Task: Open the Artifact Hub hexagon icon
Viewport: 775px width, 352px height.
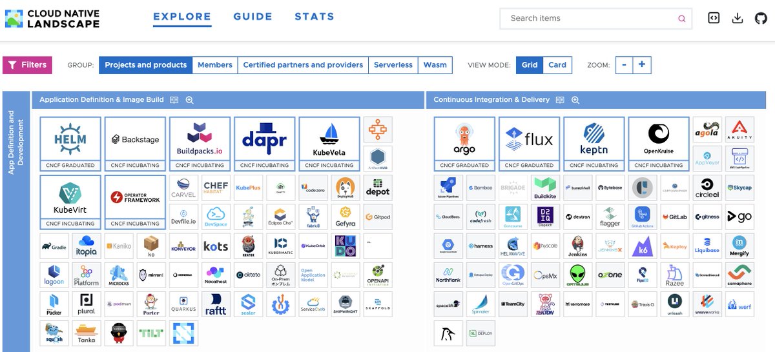Action: point(377,159)
